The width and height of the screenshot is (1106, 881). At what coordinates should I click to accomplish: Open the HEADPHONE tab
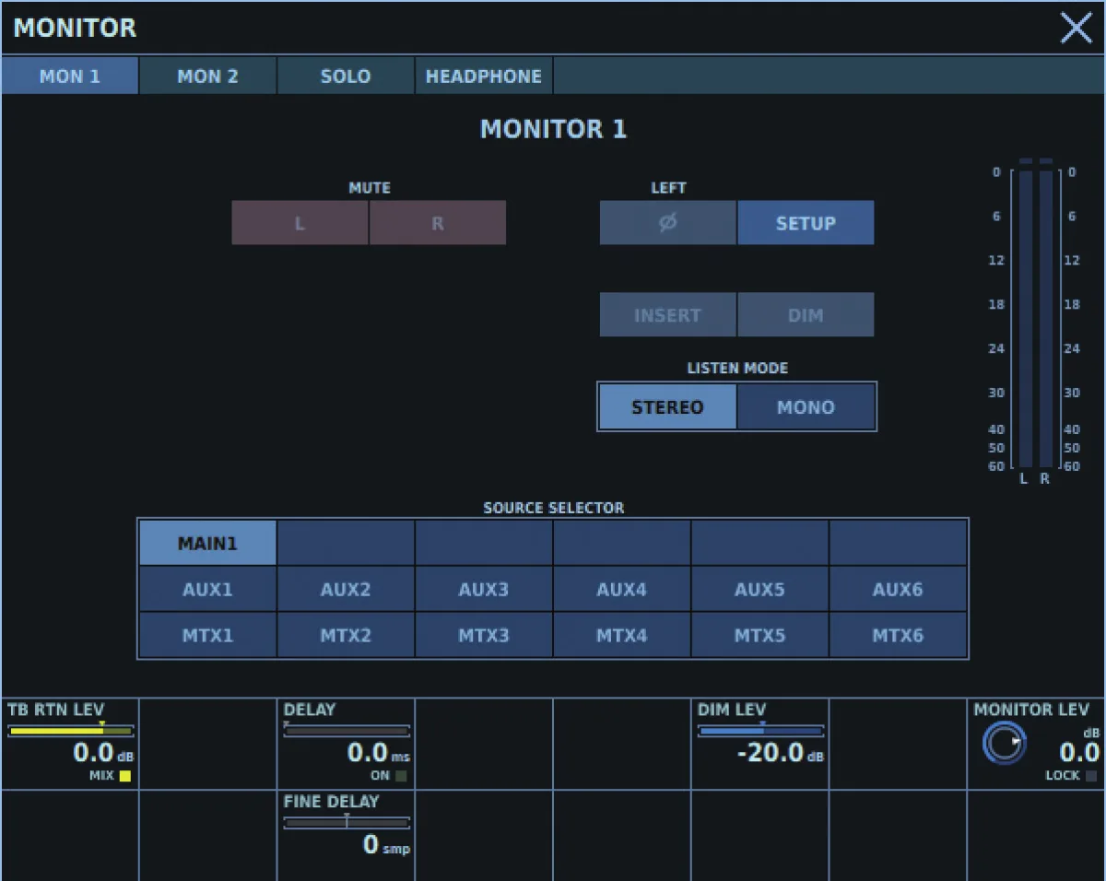click(x=484, y=76)
